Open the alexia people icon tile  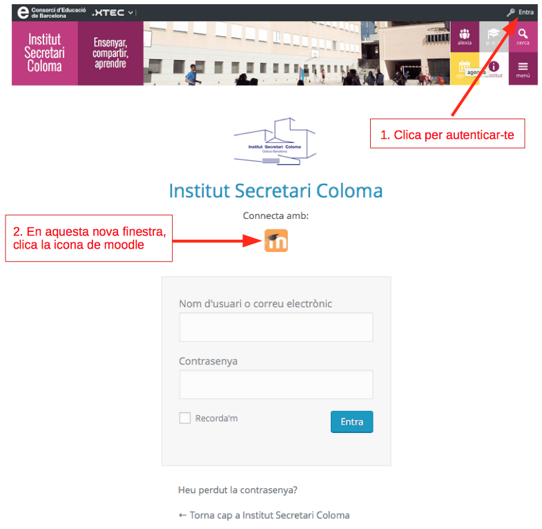coord(465,37)
